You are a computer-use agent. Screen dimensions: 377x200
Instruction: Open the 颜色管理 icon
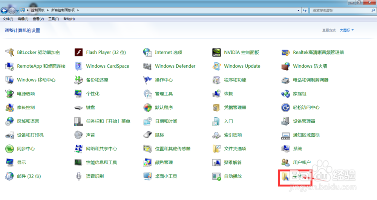coord(148,162)
